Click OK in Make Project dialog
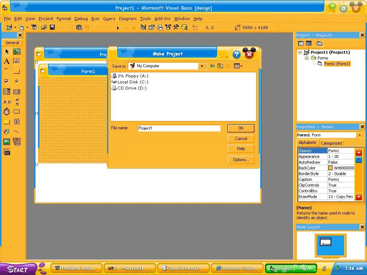 [x=241, y=128]
